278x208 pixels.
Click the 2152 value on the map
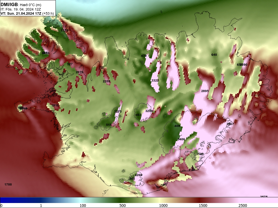point(64,30)
